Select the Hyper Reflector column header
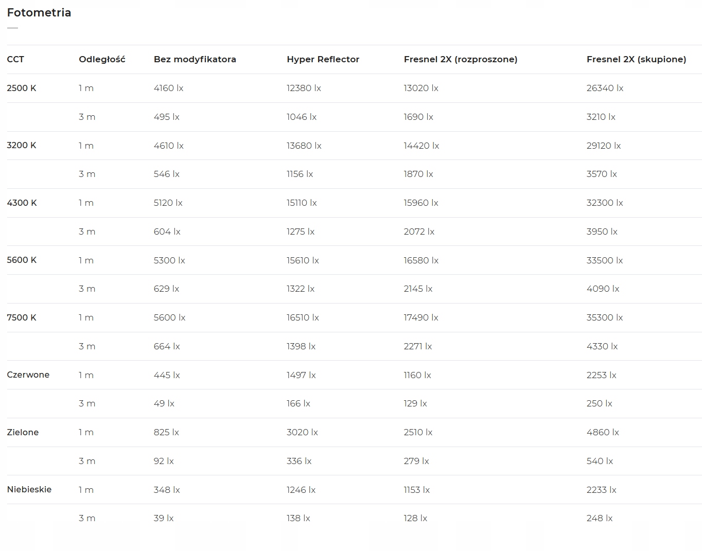 (323, 59)
